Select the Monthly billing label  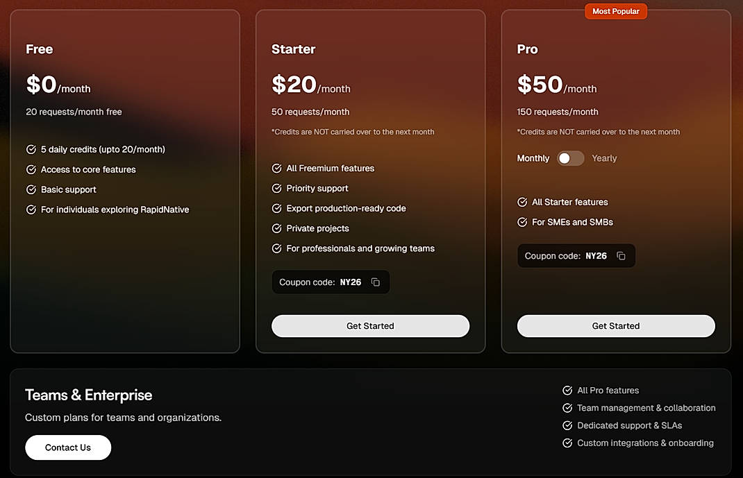(x=533, y=158)
